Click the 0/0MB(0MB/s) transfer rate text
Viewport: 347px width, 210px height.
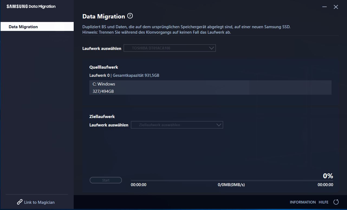point(231,185)
